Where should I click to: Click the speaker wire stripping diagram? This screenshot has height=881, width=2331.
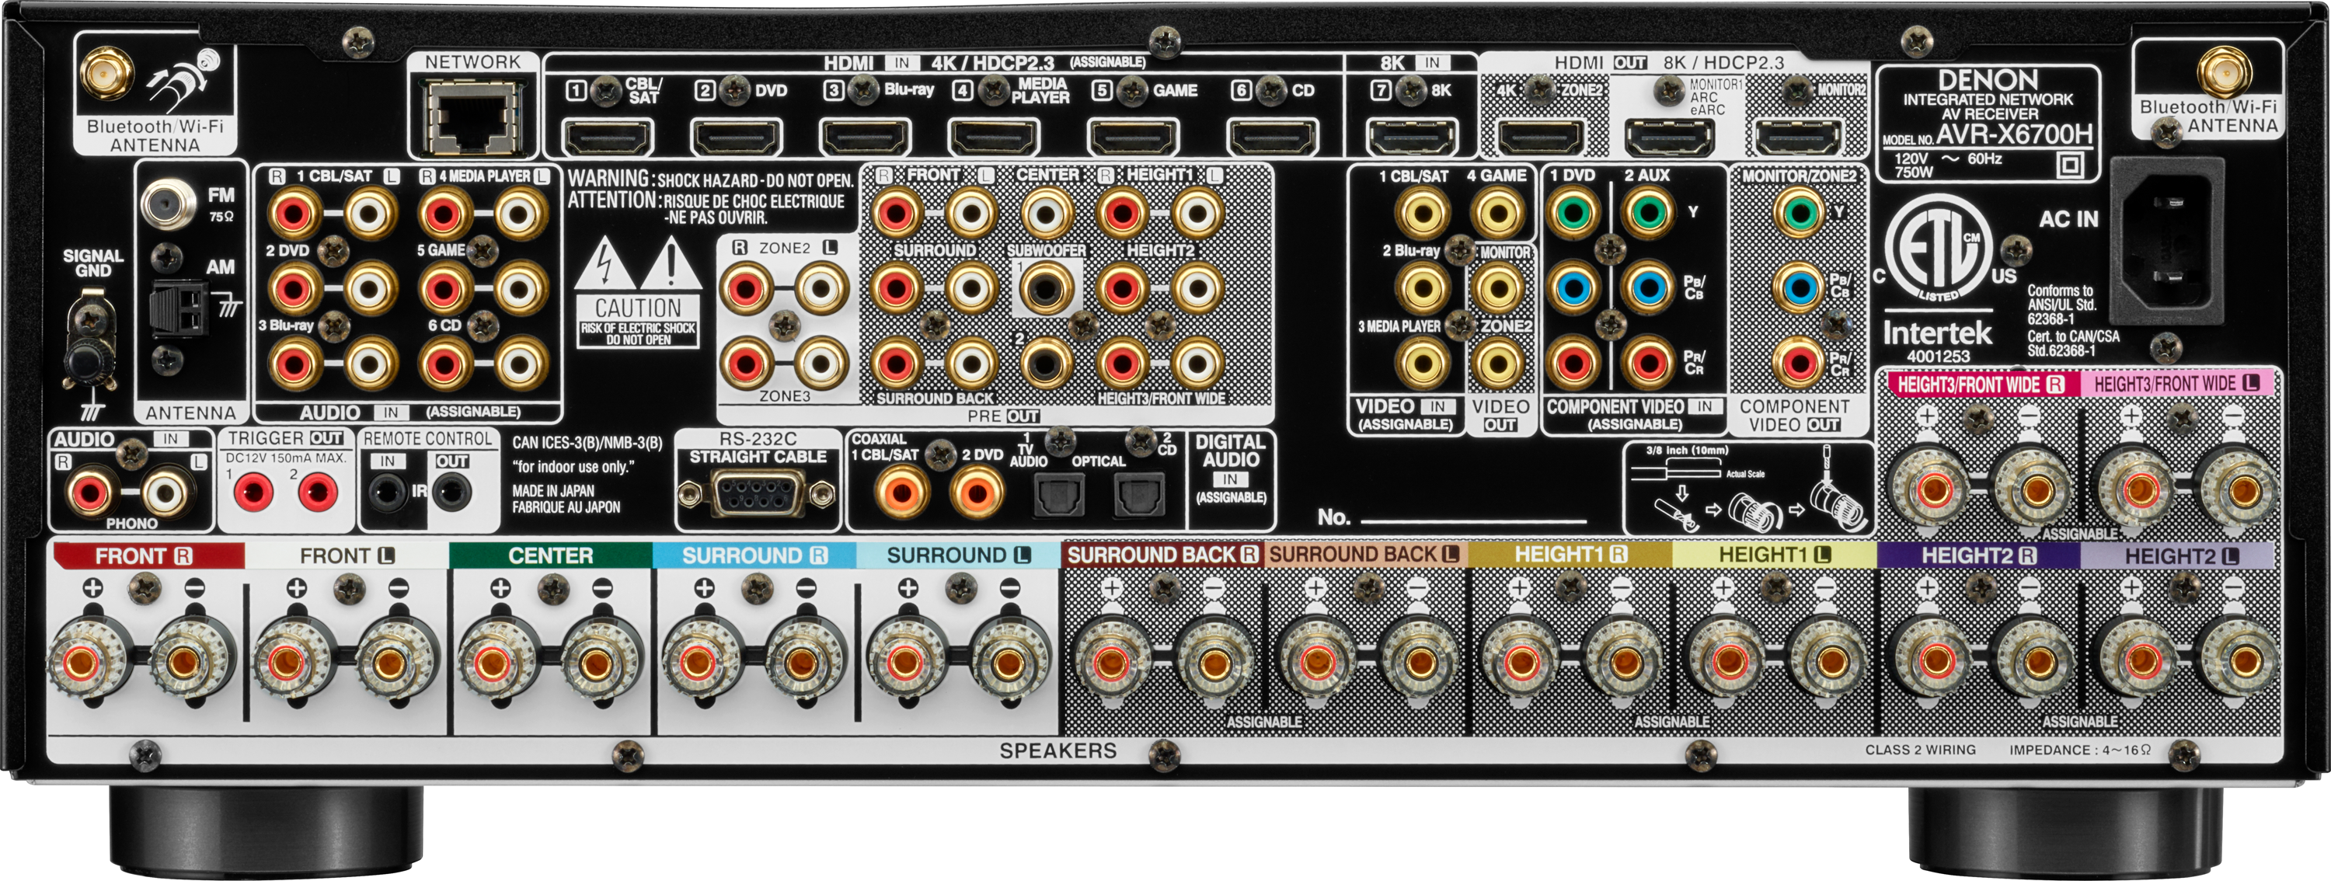coord(1748,489)
